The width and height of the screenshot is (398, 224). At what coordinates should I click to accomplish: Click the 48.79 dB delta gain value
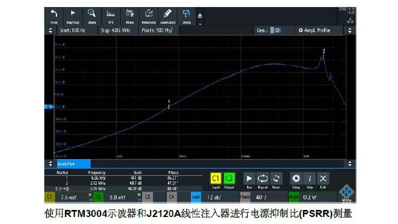click(134, 188)
